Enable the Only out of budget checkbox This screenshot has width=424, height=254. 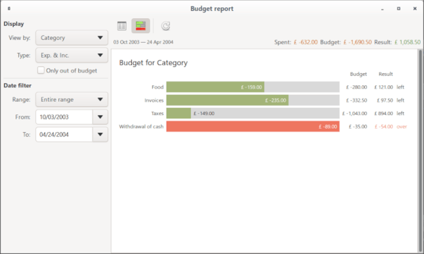pyautogui.click(x=41, y=70)
